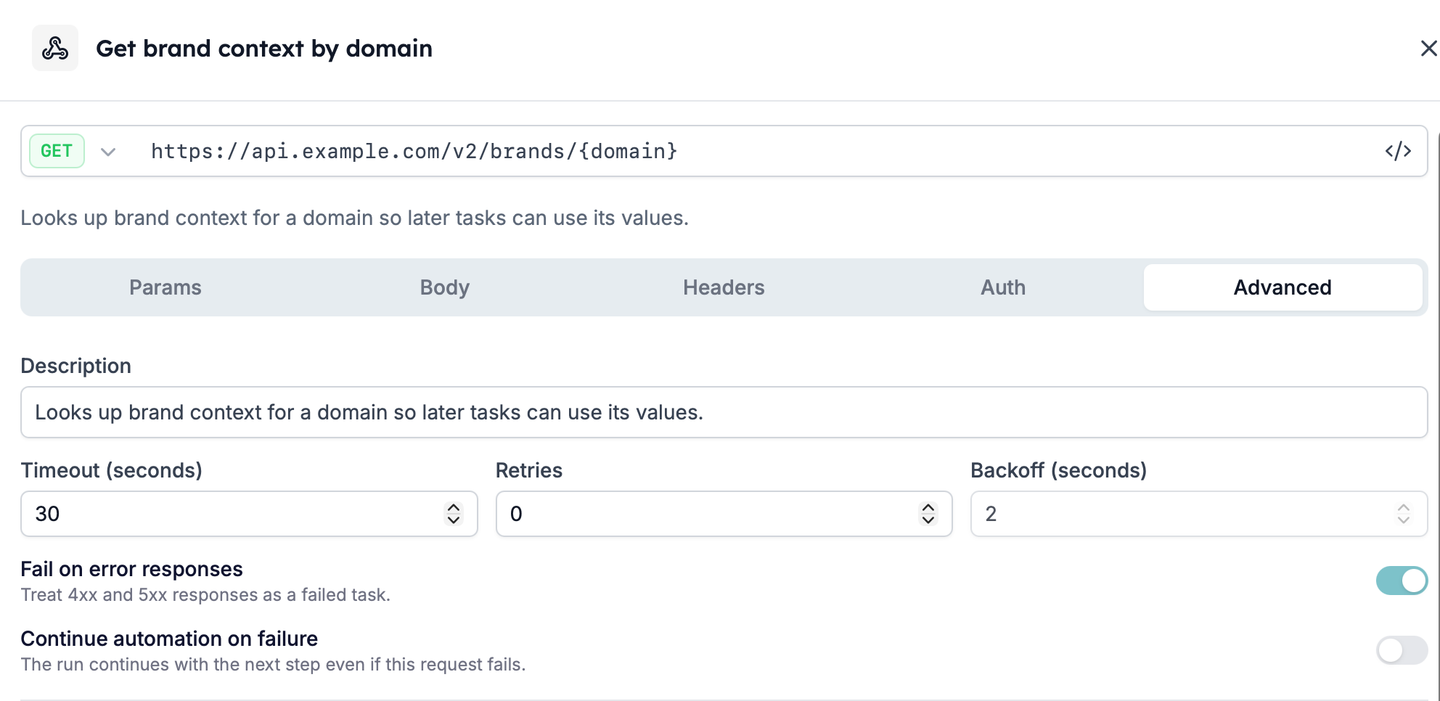1440x701 pixels.
Task: Close the Get brand context panel
Action: (1428, 48)
